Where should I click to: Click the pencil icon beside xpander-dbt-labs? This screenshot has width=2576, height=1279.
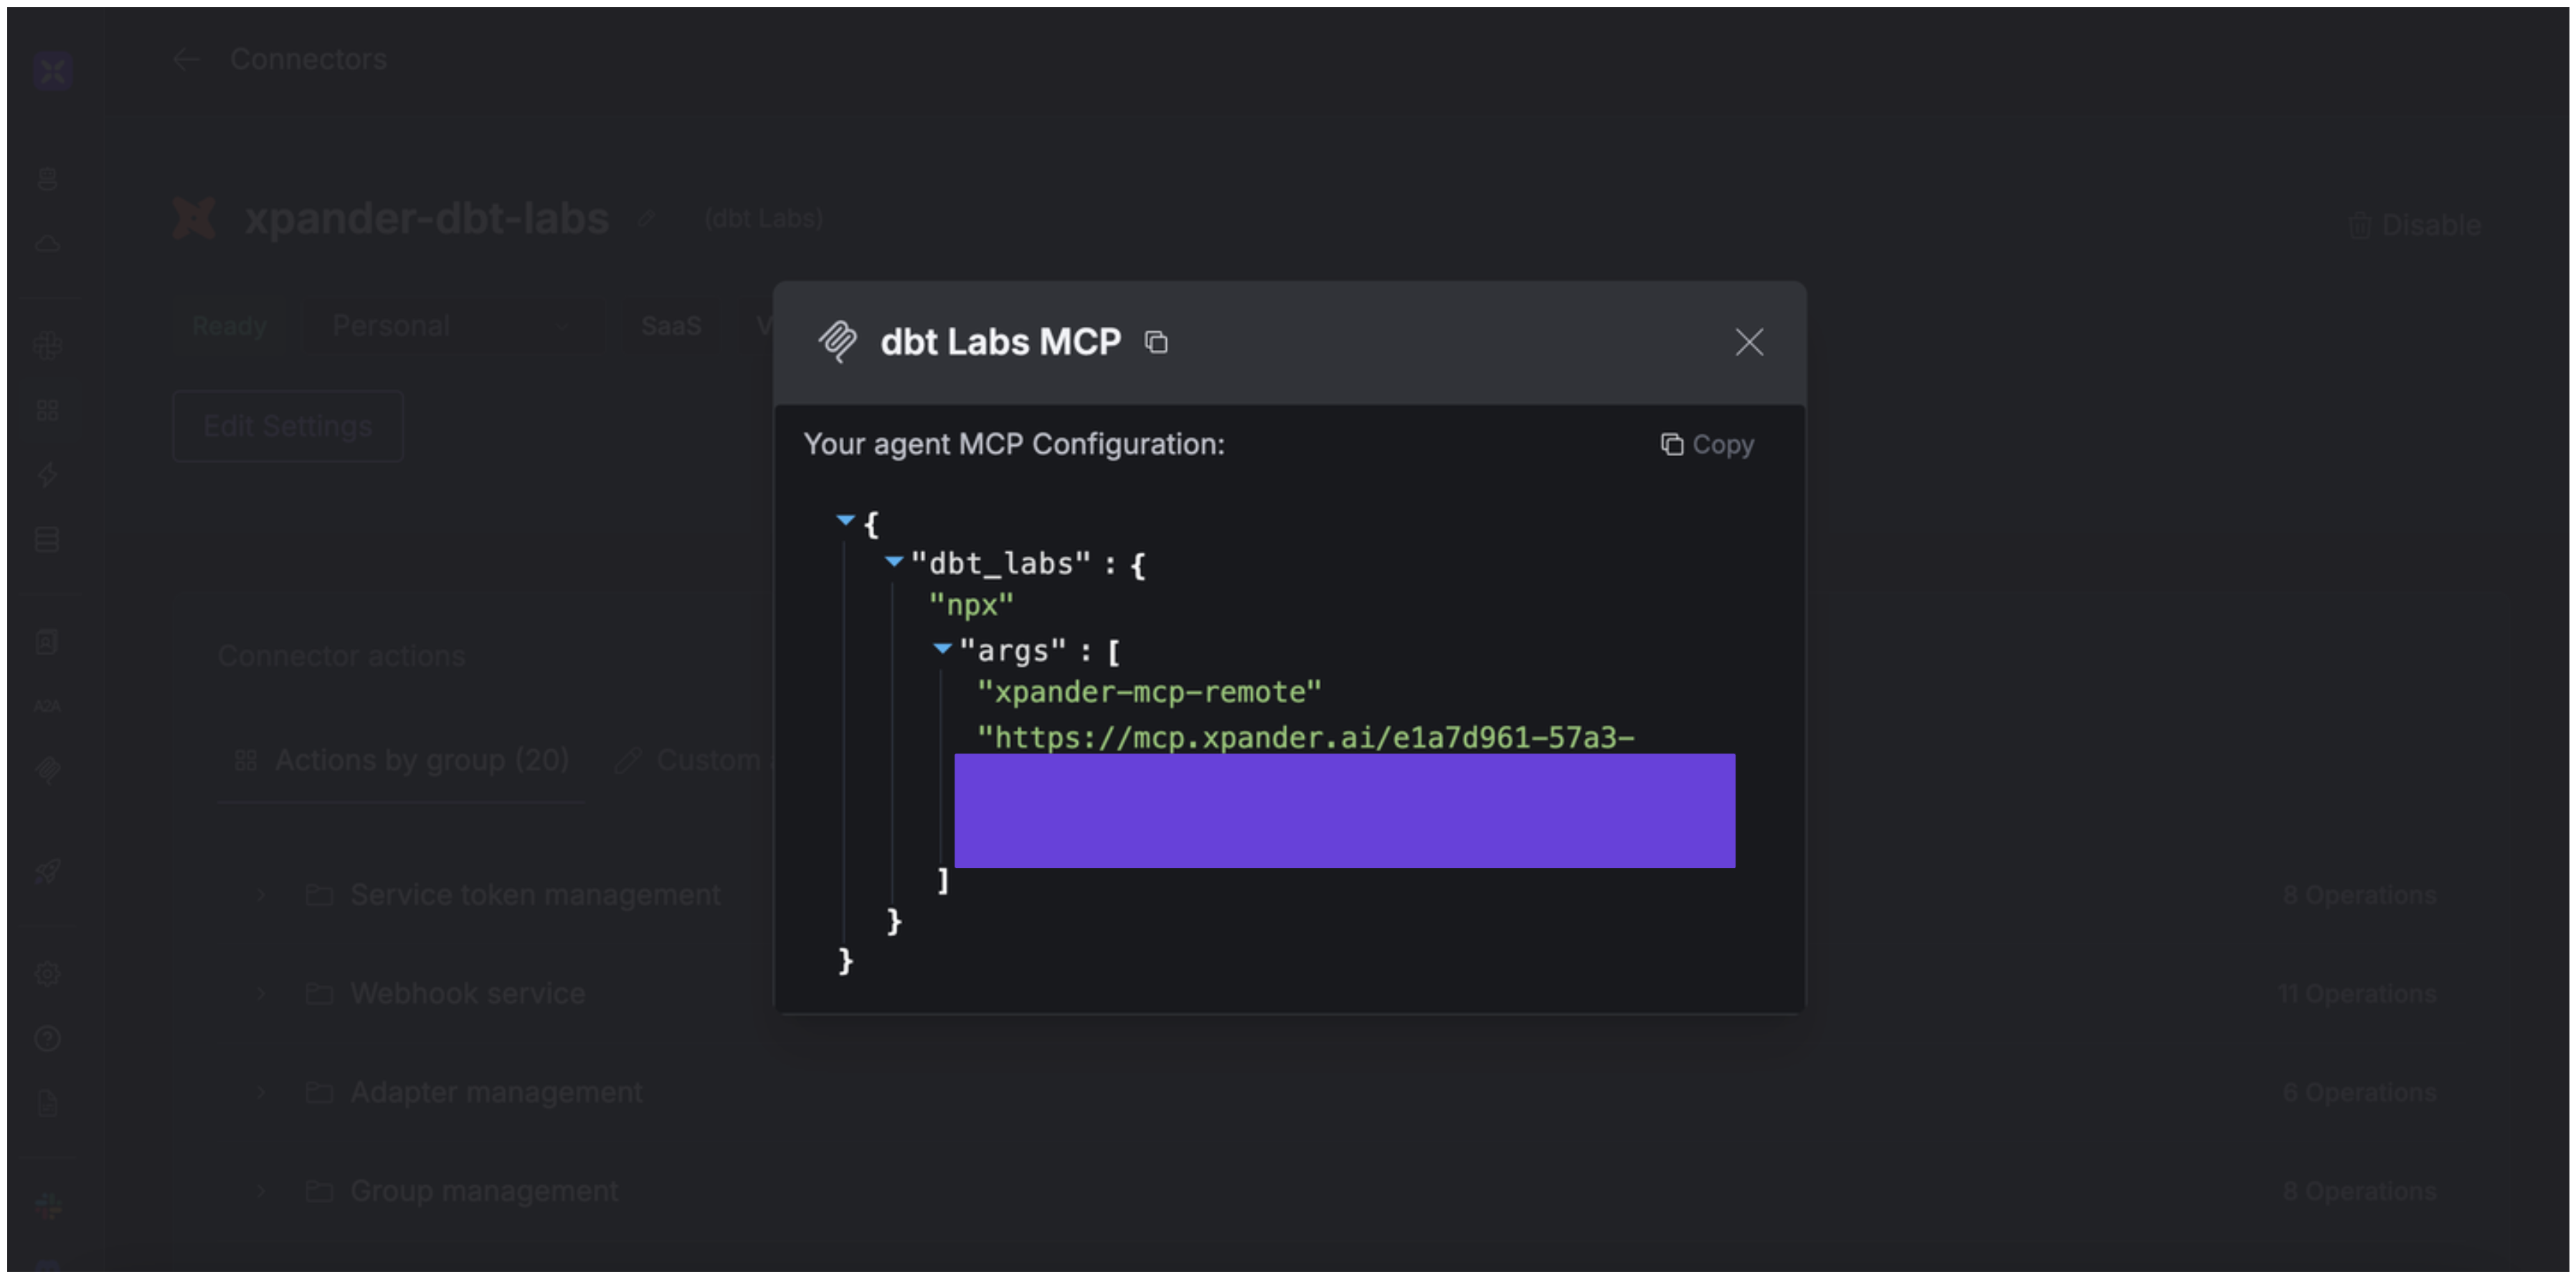[x=647, y=219]
